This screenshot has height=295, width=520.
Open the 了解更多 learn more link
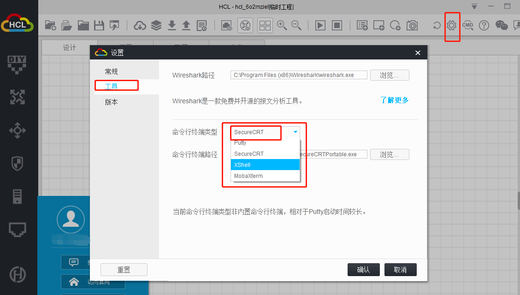[395, 100]
